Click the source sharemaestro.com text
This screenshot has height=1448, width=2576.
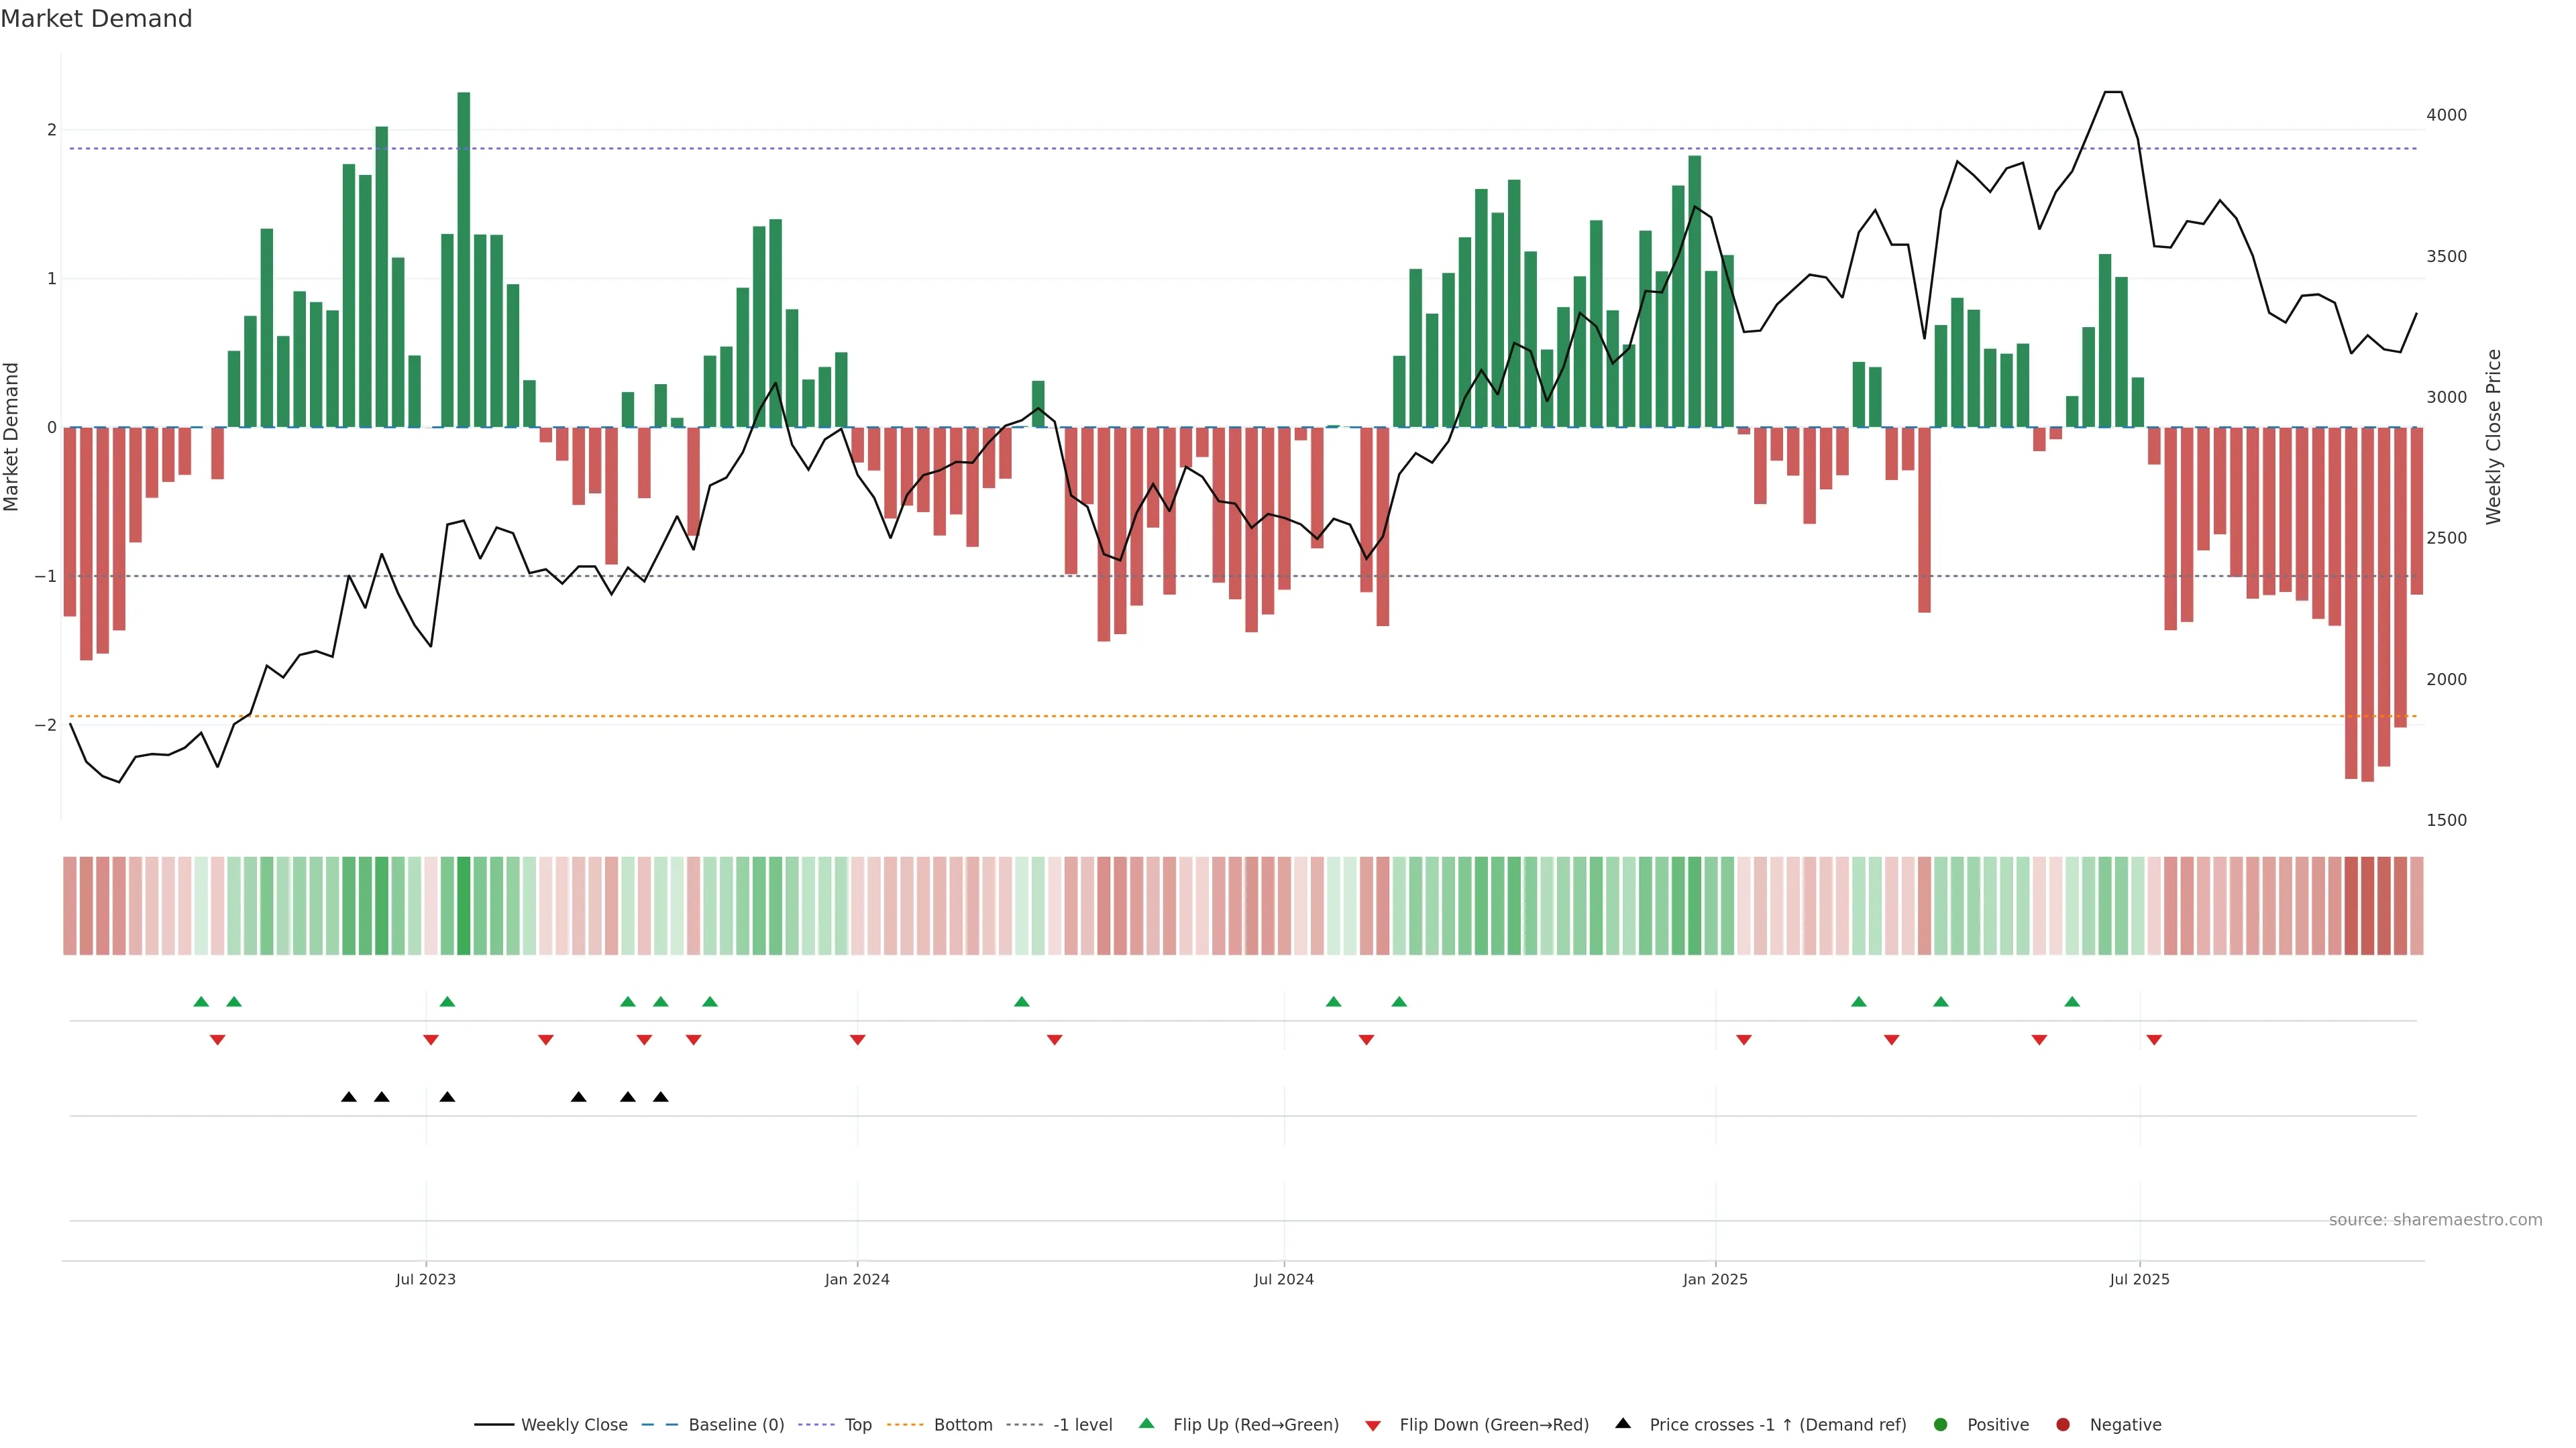(2435, 1220)
